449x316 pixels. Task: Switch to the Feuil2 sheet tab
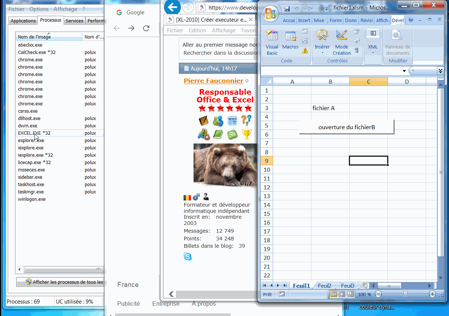[x=325, y=286]
